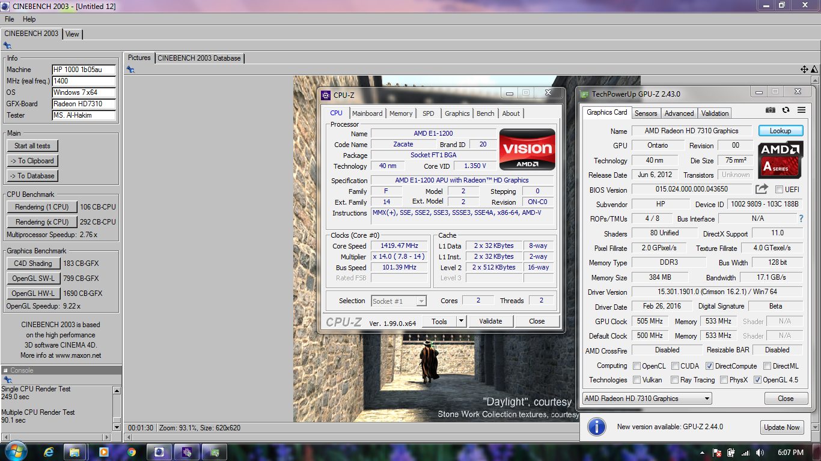
Task: Toggle the DirectML checkbox
Action: 767,366
